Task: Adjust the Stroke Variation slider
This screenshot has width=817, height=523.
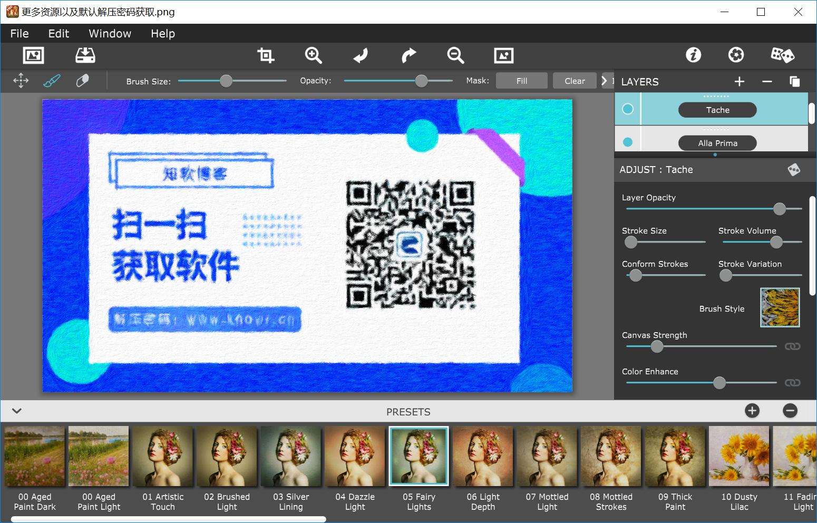Action: 761,275
